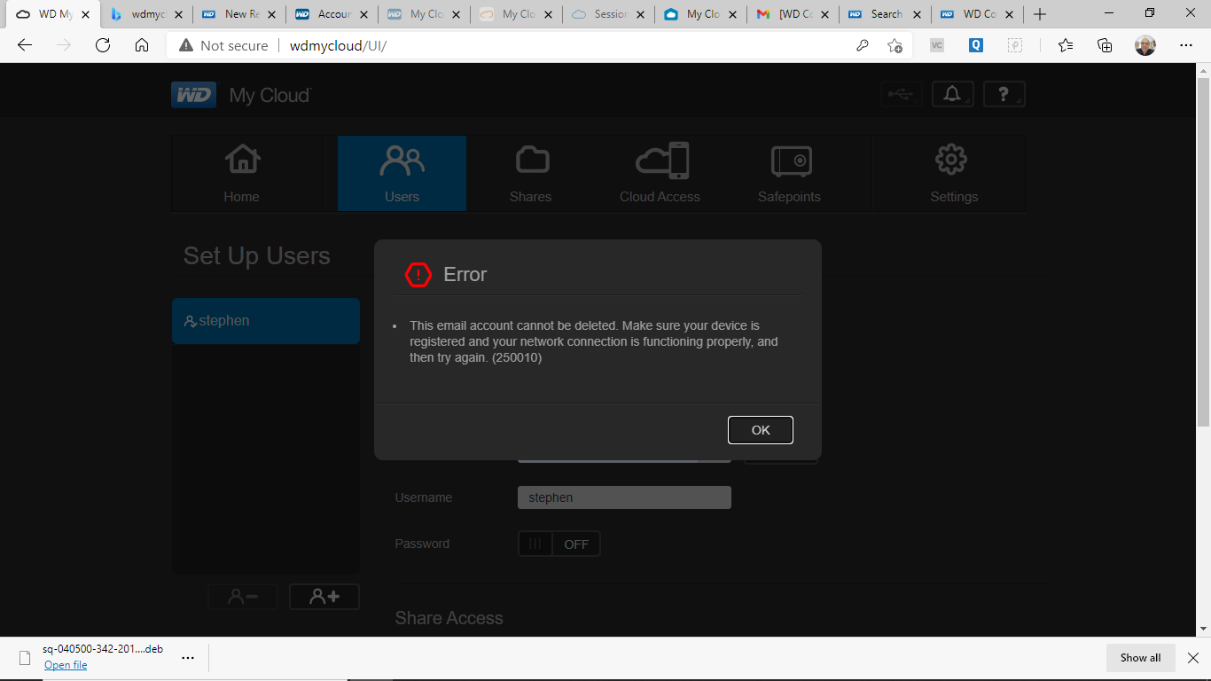This screenshot has height=681, width=1211.
Task: Open the browser Collections panel
Action: (1105, 45)
